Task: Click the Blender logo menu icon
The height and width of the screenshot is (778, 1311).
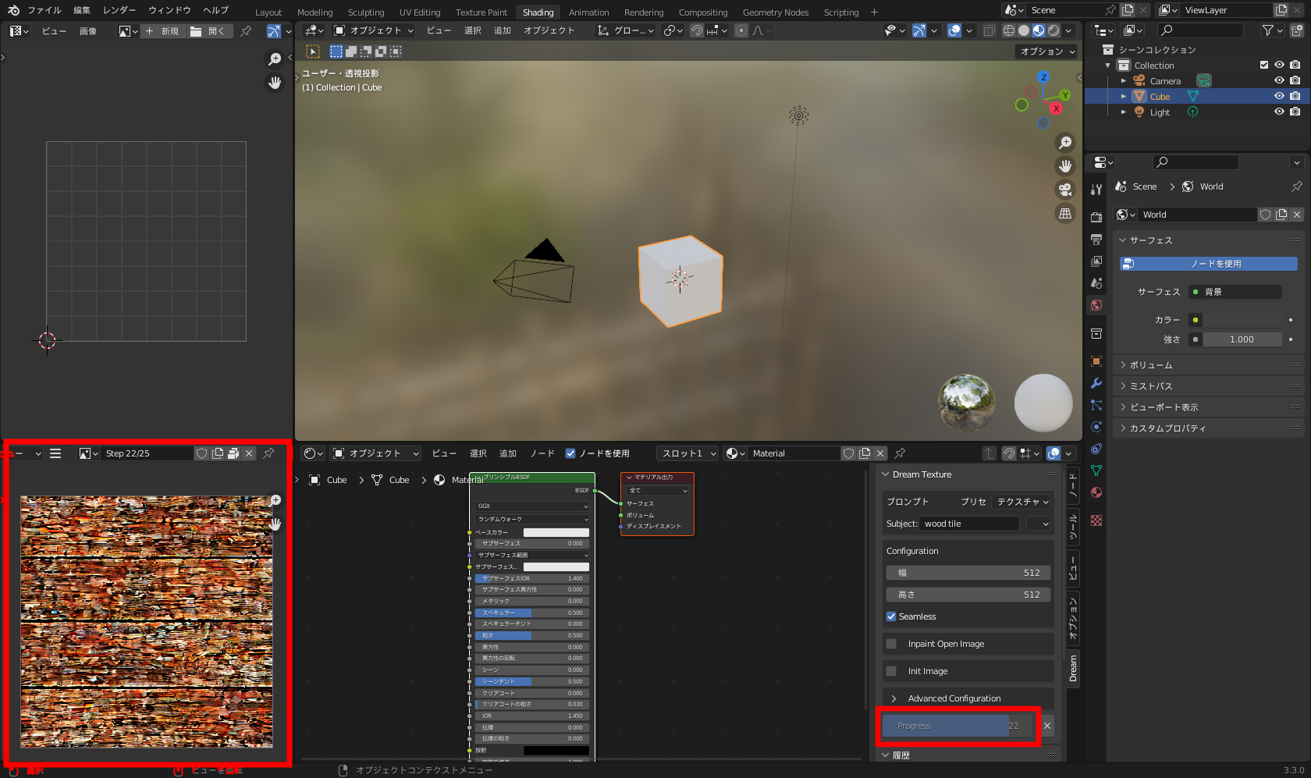Action: (x=13, y=10)
